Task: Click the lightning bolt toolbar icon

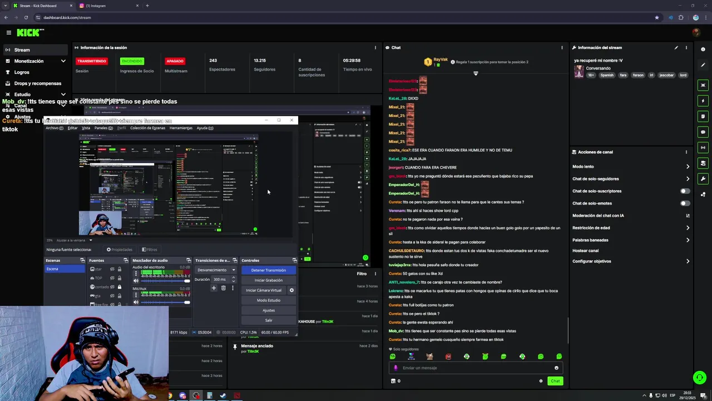Action: click(703, 101)
